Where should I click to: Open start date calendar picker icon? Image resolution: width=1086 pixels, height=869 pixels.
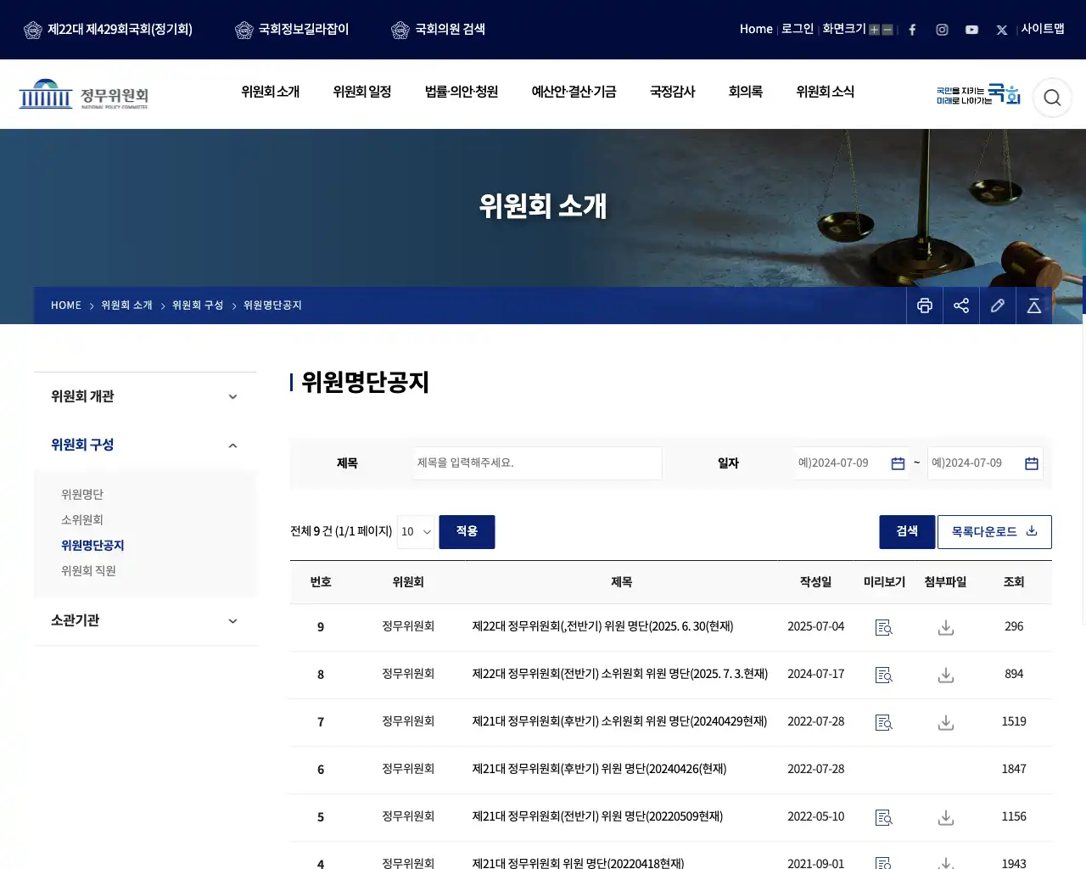898,463
